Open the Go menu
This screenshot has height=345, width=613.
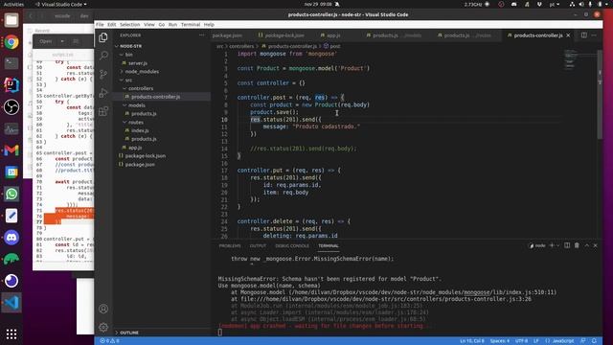[162, 24]
